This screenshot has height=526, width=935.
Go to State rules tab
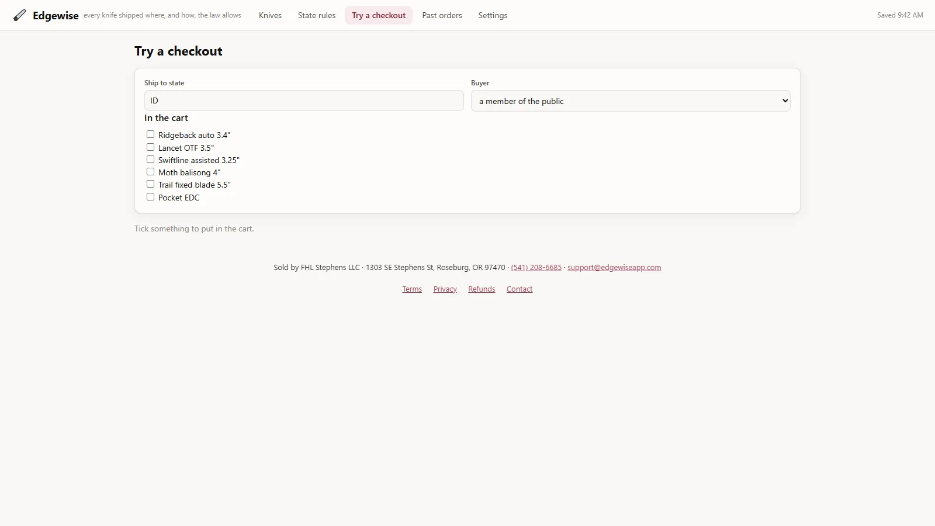pos(317,15)
